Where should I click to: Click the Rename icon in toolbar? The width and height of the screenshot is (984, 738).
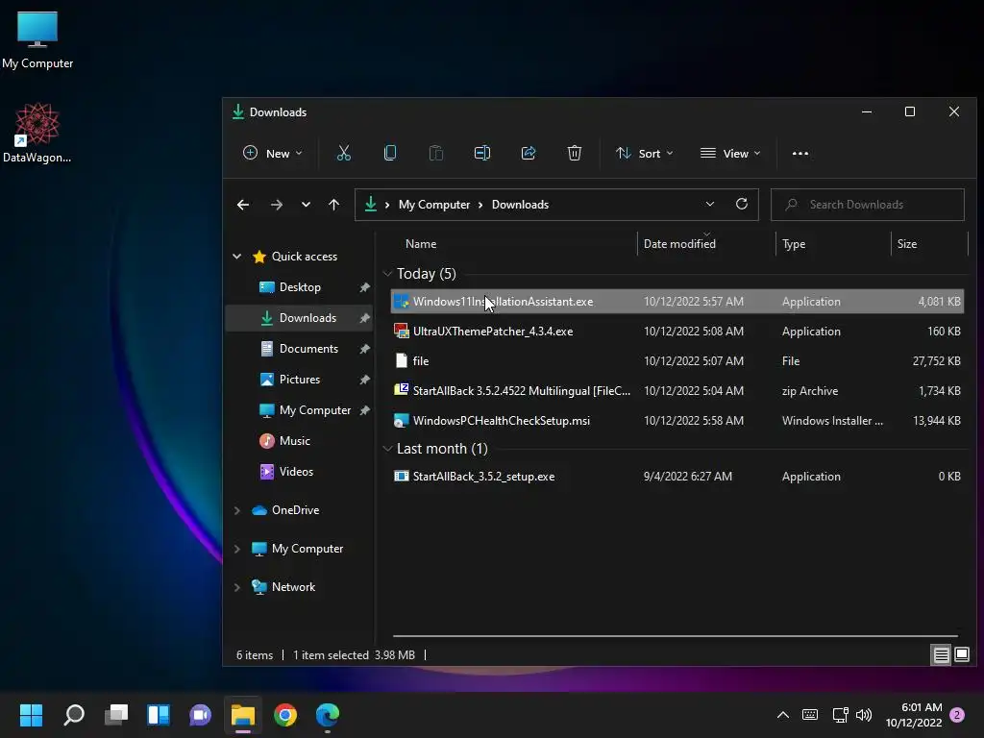(x=482, y=153)
